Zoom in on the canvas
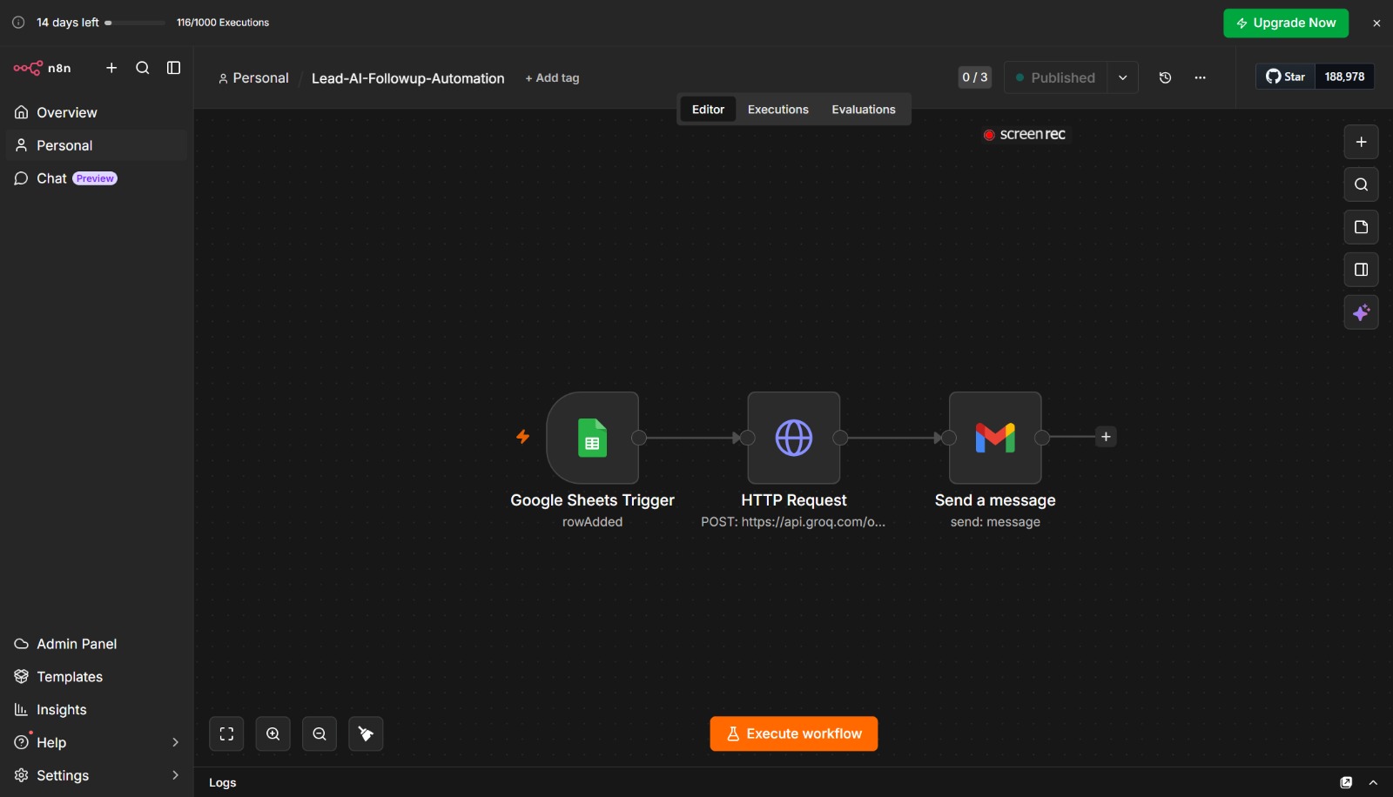The height and width of the screenshot is (797, 1393). 273,733
